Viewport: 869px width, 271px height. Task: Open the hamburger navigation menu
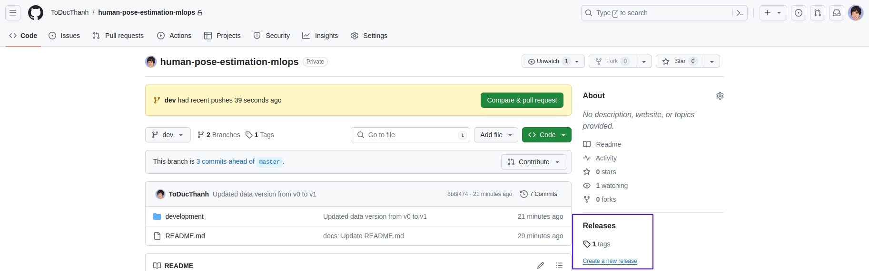(x=13, y=13)
